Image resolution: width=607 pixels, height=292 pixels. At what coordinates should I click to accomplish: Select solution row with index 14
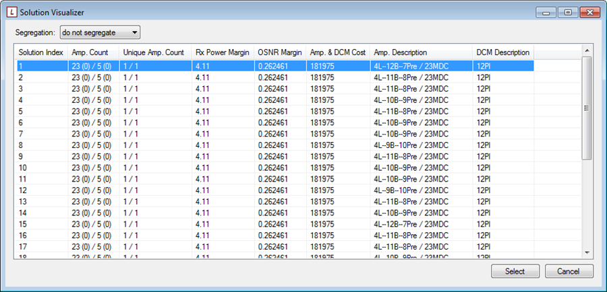point(274,213)
